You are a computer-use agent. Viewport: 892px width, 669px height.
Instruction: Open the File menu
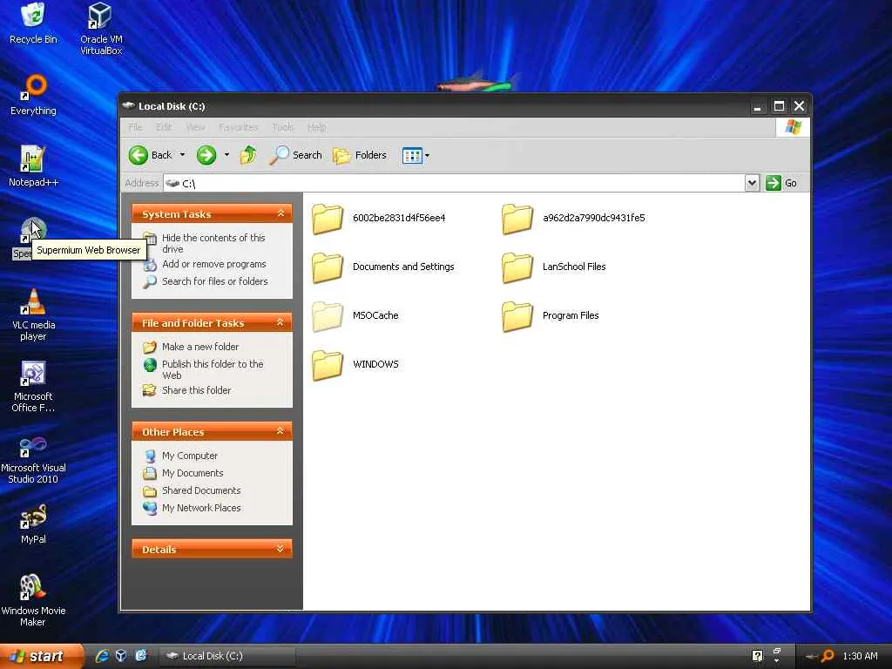click(x=135, y=127)
